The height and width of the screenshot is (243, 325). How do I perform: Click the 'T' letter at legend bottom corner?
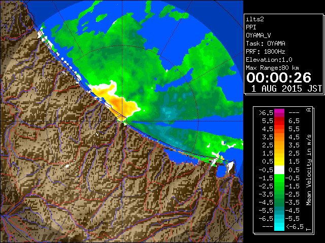click(x=309, y=229)
